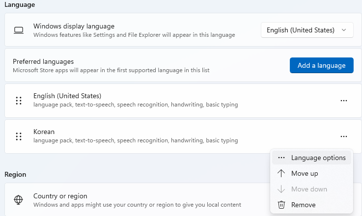Viewport: 362px width, 216px height.
Task: Click the Language section heading
Action: point(20,4)
